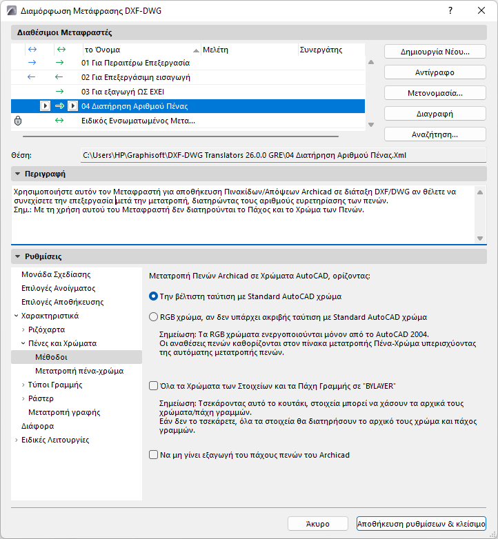Image resolution: width=498 pixels, height=539 pixels.
Task: Check Να μη γίνει εξαγωγή του πάχους πενών
Action: pyautogui.click(x=153, y=455)
